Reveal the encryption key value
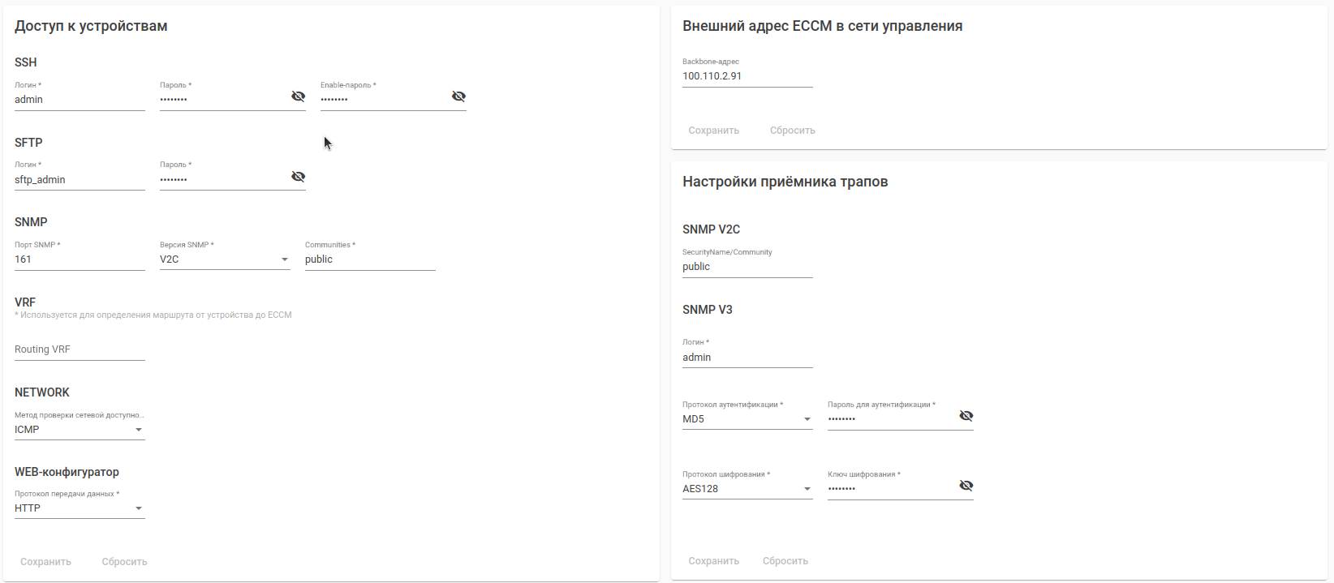Viewport: 1334px width, 583px height. [966, 486]
